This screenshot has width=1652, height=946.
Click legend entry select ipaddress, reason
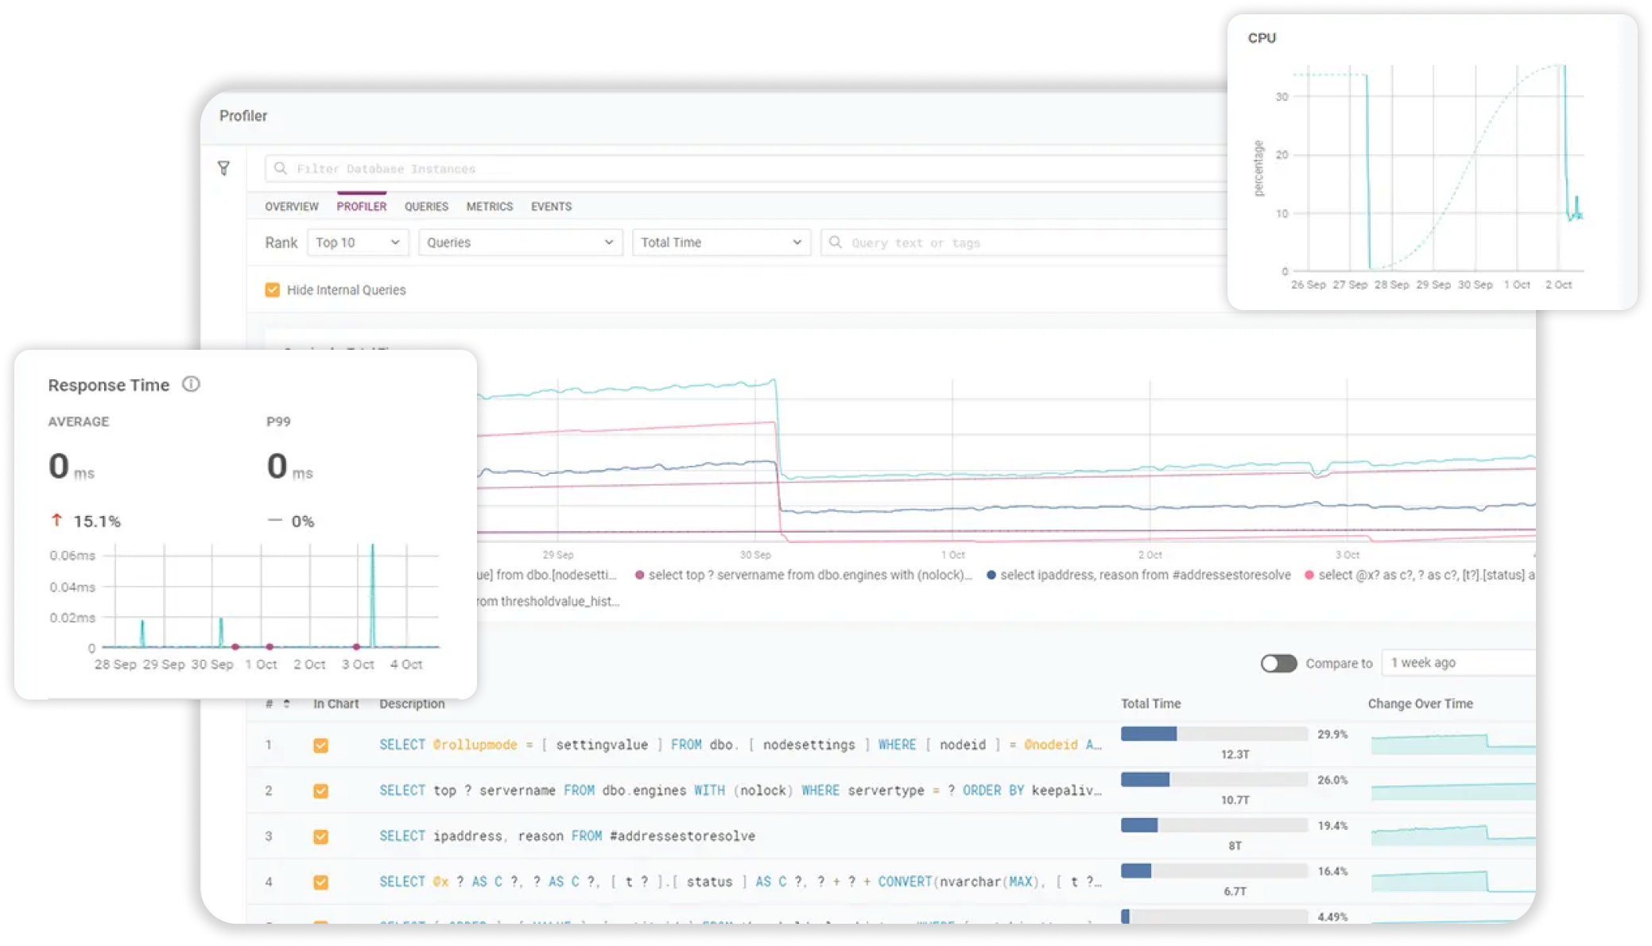pos(1139,575)
